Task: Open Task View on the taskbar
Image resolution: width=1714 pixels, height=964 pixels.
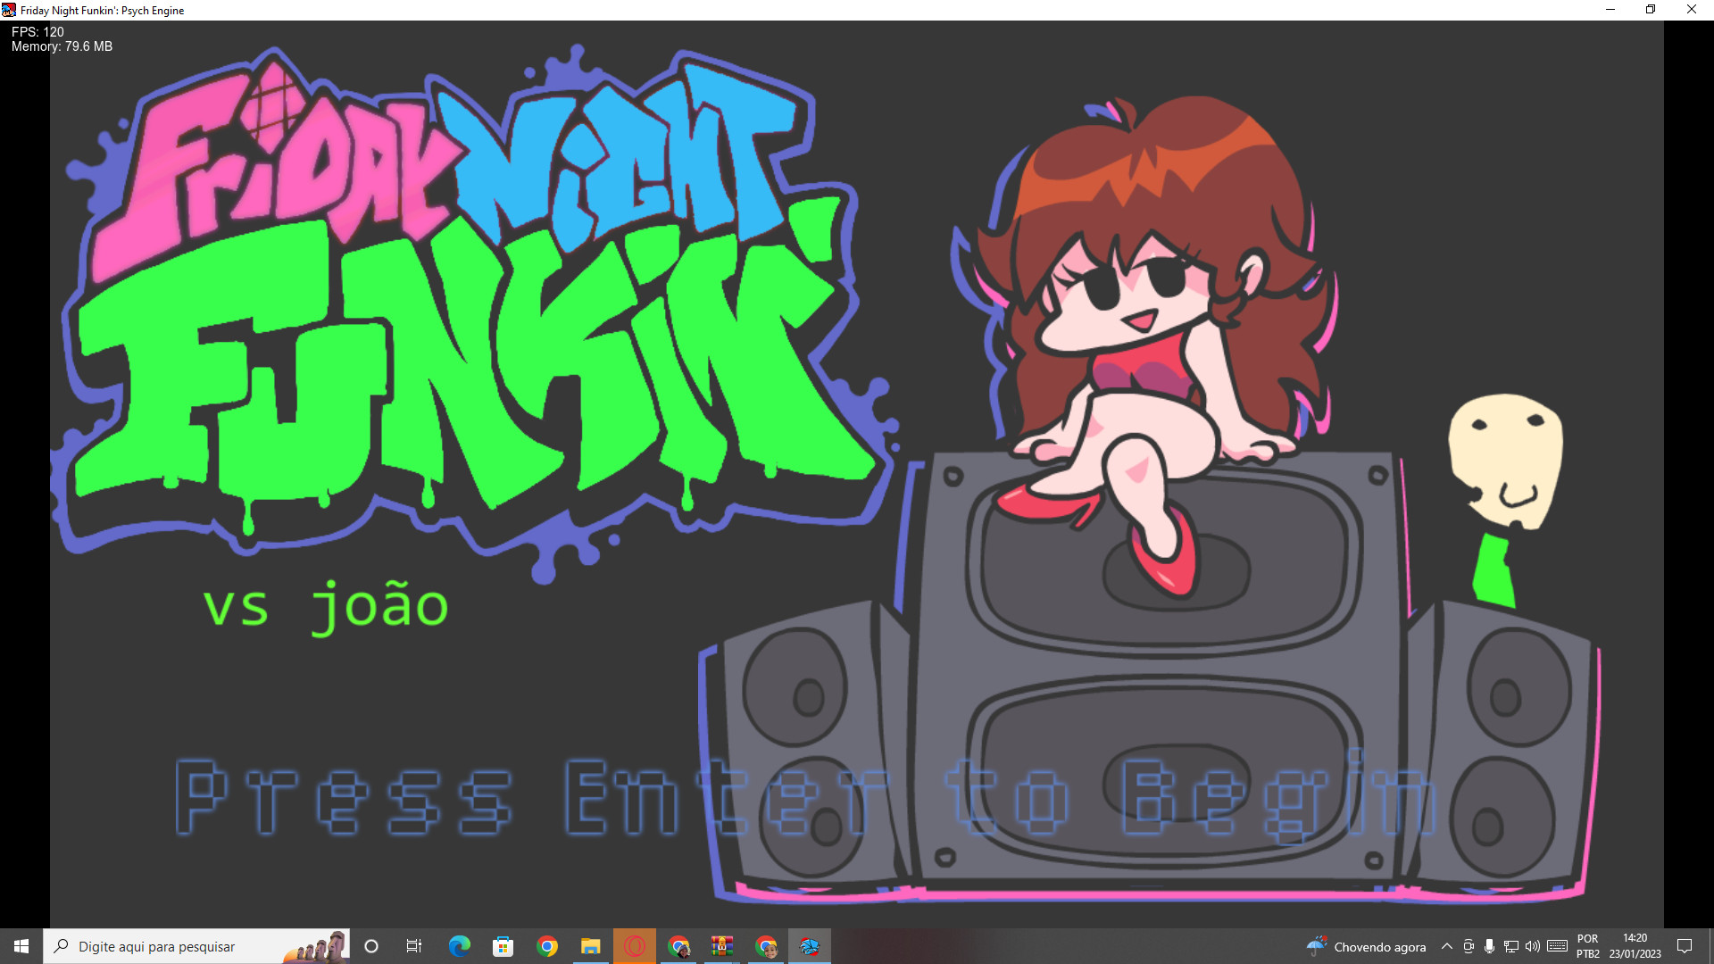Action: click(414, 946)
